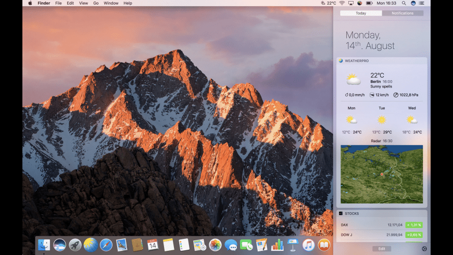Viewport: 453px width, 255px height.
Task: Click the Edit widgets button
Action: (x=382, y=249)
